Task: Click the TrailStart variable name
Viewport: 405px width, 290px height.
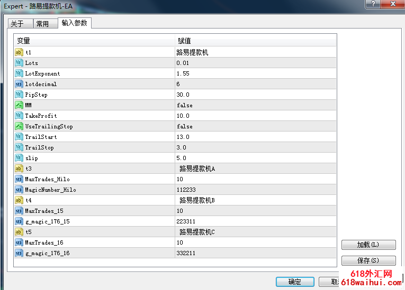Action: [x=41, y=137]
